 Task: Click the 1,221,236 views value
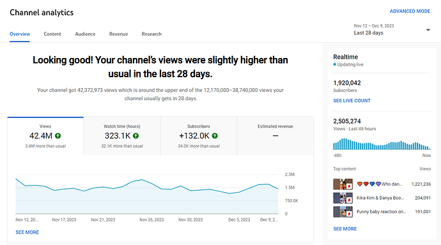point(421,184)
